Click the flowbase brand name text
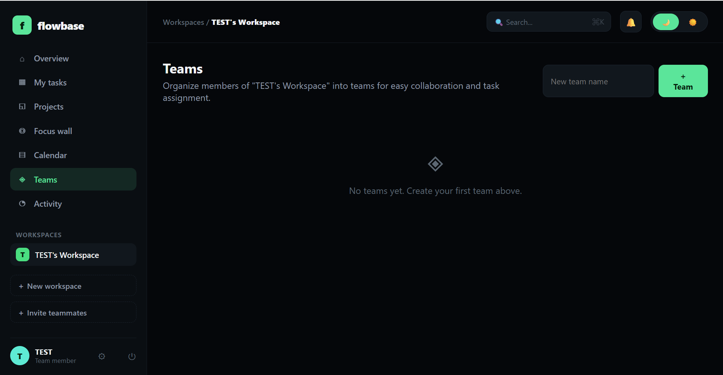 (61, 26)
